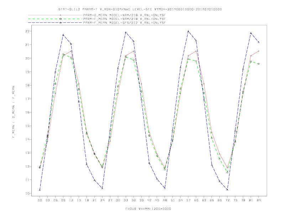Click the x-axis tick label 84

point(259,200)
